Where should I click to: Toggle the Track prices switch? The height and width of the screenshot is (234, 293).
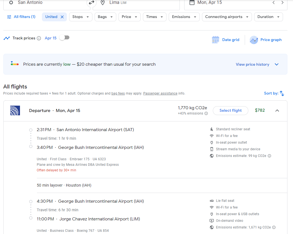point(64,38)
